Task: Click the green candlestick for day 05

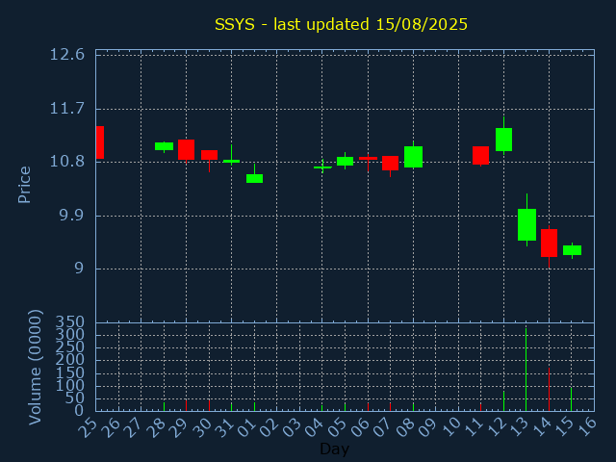Action: pyautogui.click(x=345, y=161)
